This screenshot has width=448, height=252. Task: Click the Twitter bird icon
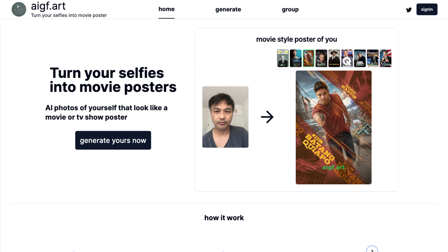(x=409, y=10)
